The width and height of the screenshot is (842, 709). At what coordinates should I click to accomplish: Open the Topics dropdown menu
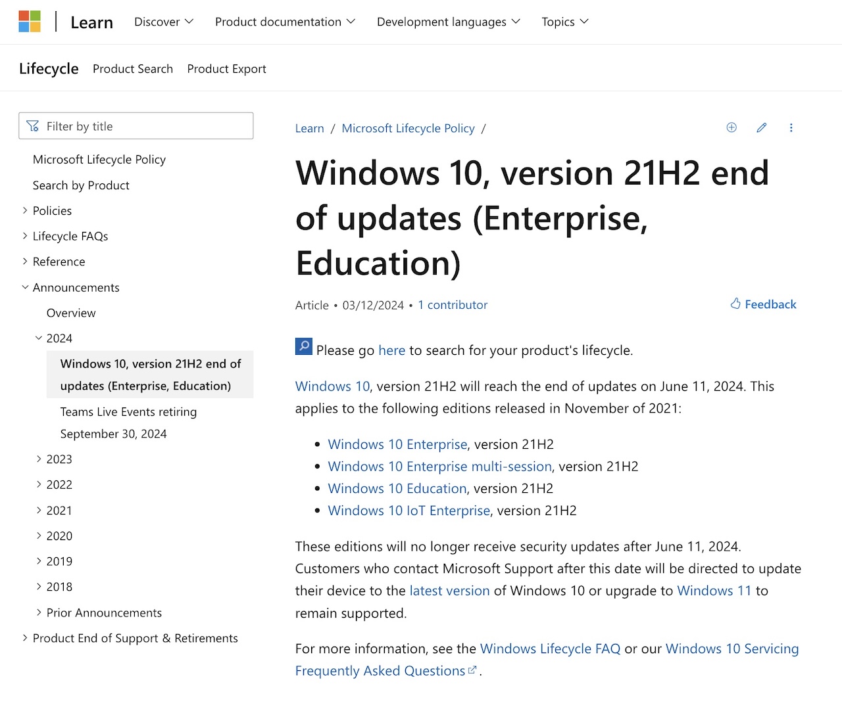point(565,22)
